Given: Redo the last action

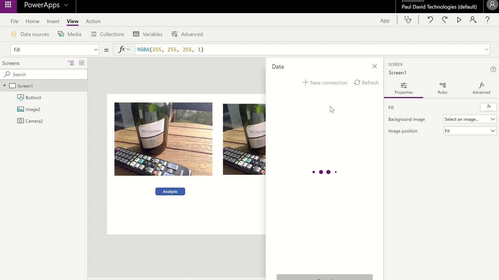Looking at the screenshot, I should click(444, 20).
